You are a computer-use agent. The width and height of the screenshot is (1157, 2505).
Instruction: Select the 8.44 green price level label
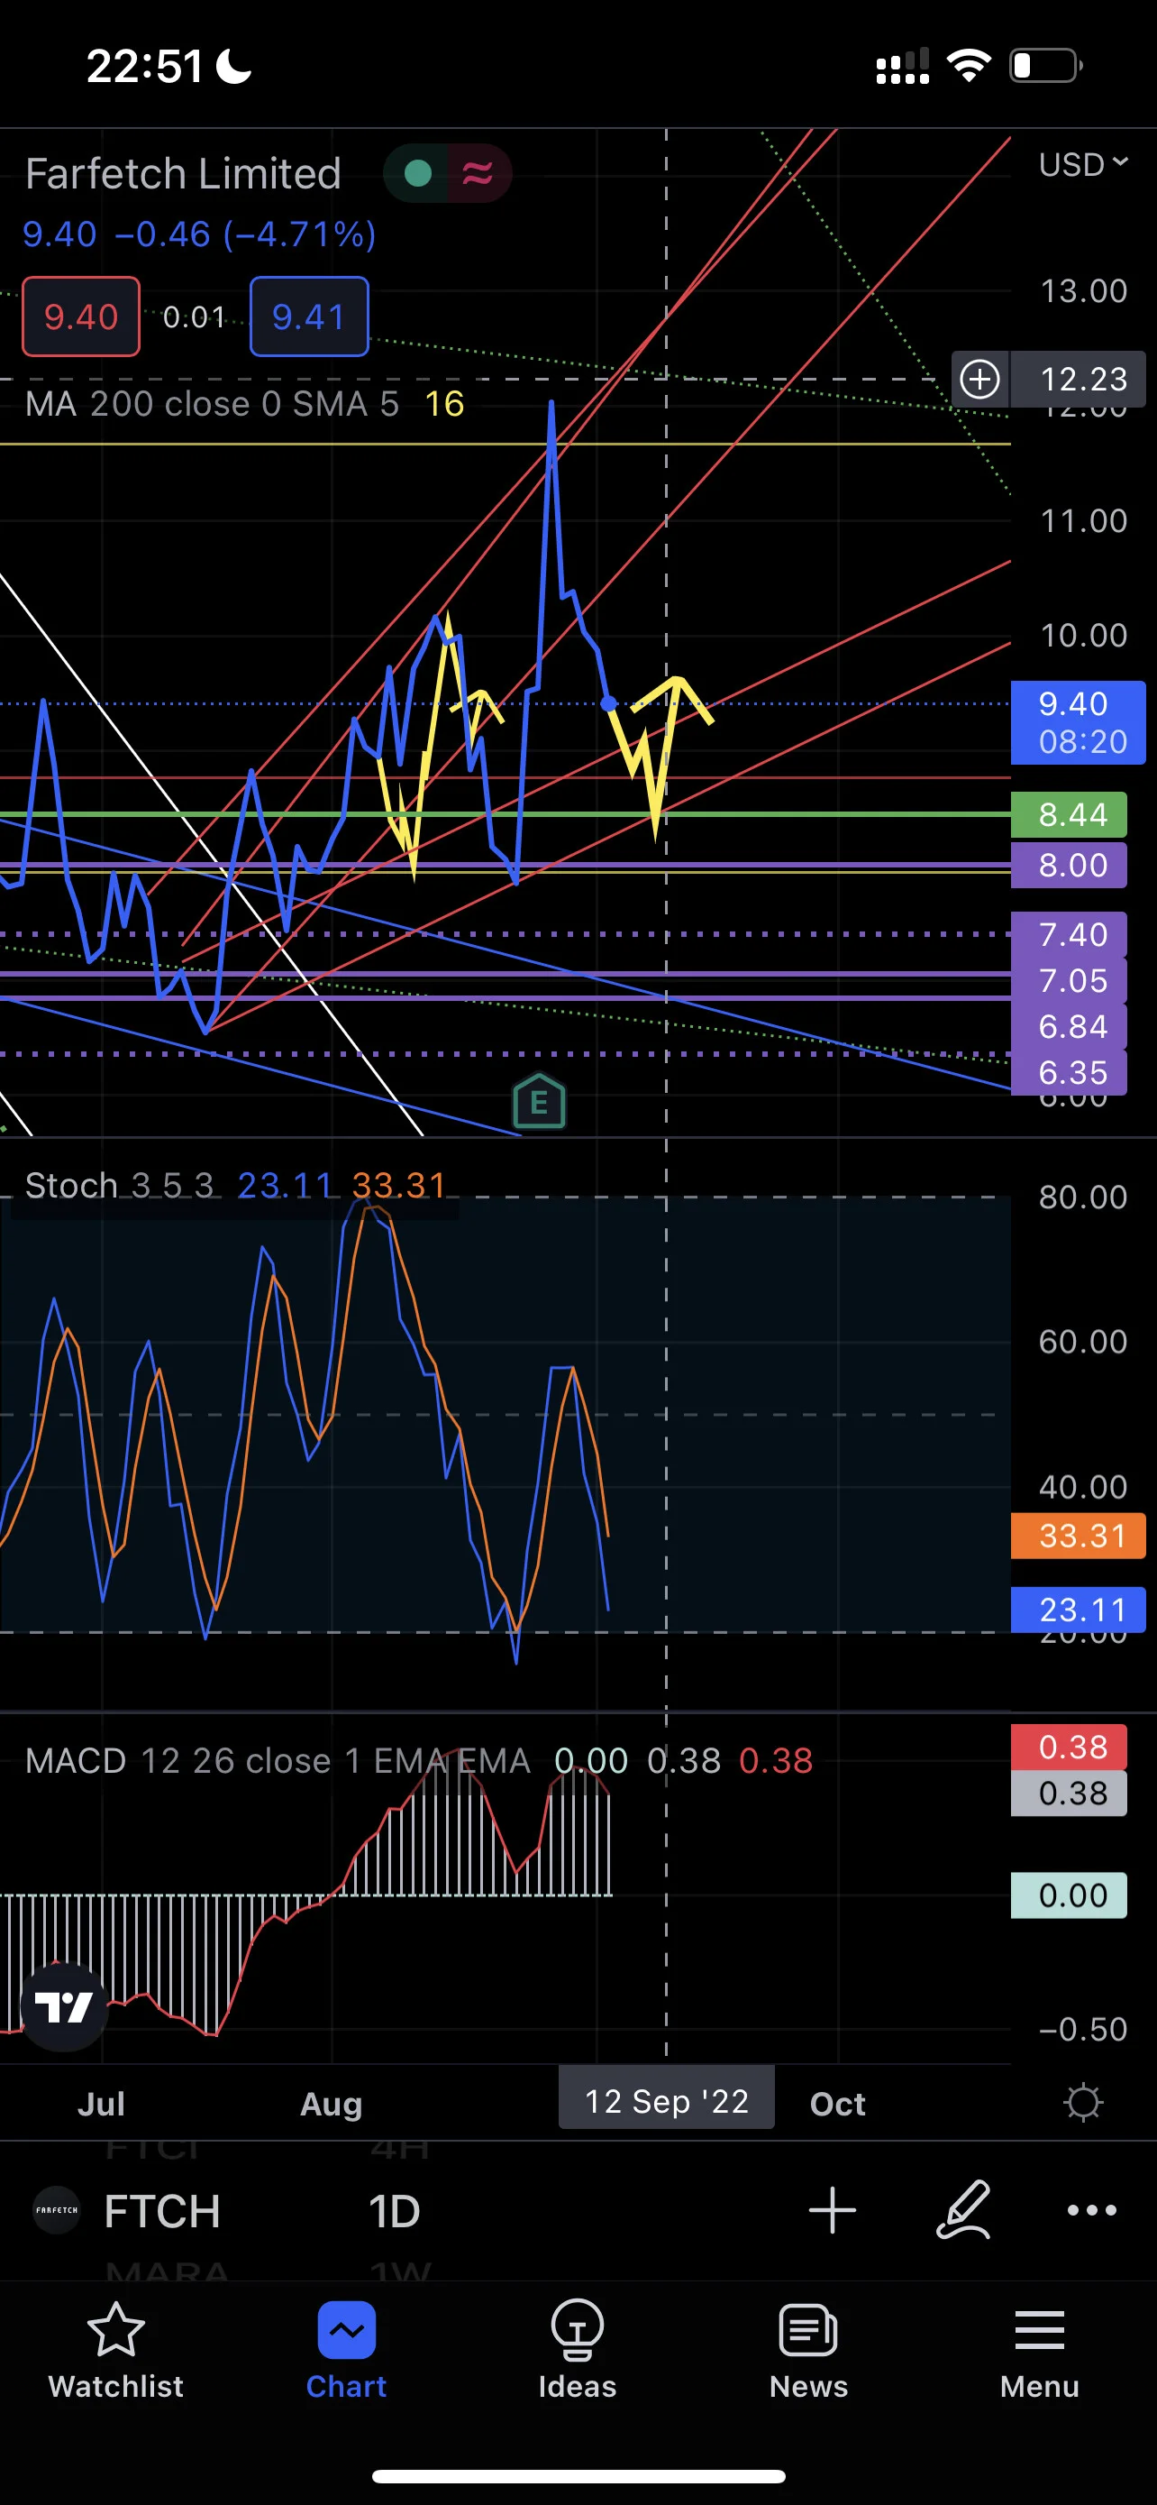tap(1070, 814)
